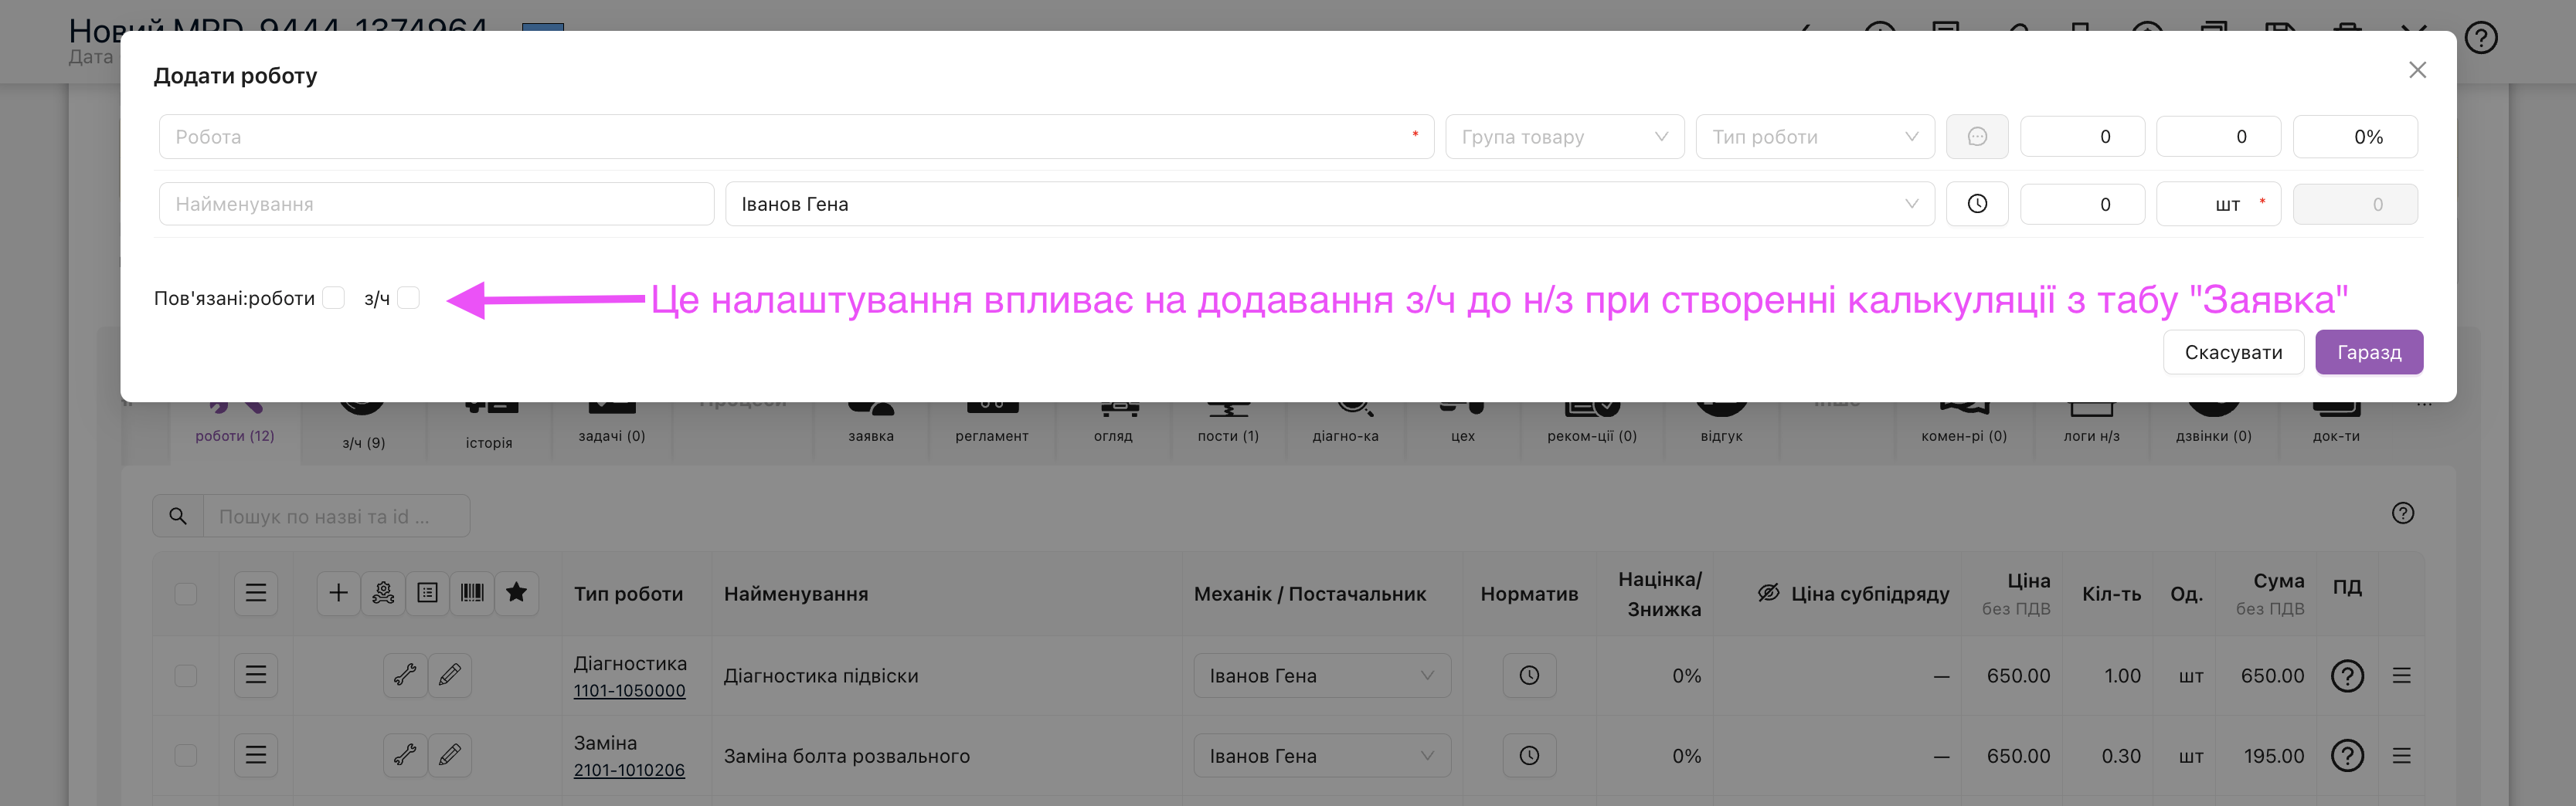Switch to the з/ч (9) tab
2576x806 pixels.
[x=363, y=442]
